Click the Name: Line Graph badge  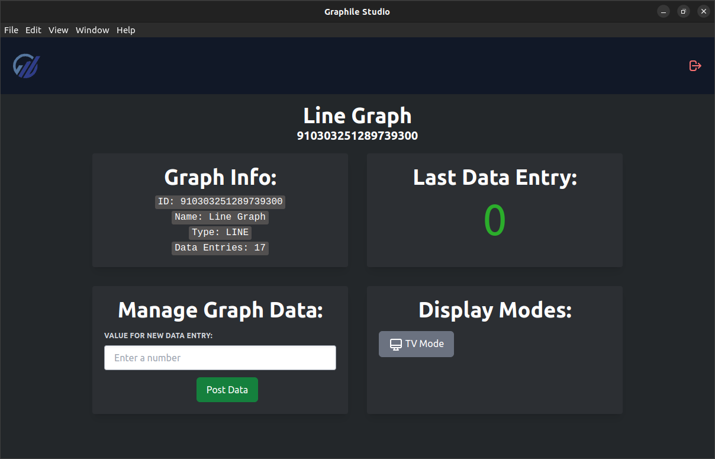(220, 217)
